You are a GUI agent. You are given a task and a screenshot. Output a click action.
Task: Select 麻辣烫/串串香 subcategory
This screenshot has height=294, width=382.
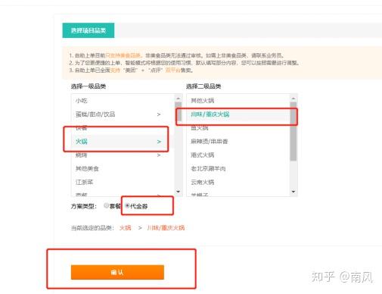tap(238, 142)
